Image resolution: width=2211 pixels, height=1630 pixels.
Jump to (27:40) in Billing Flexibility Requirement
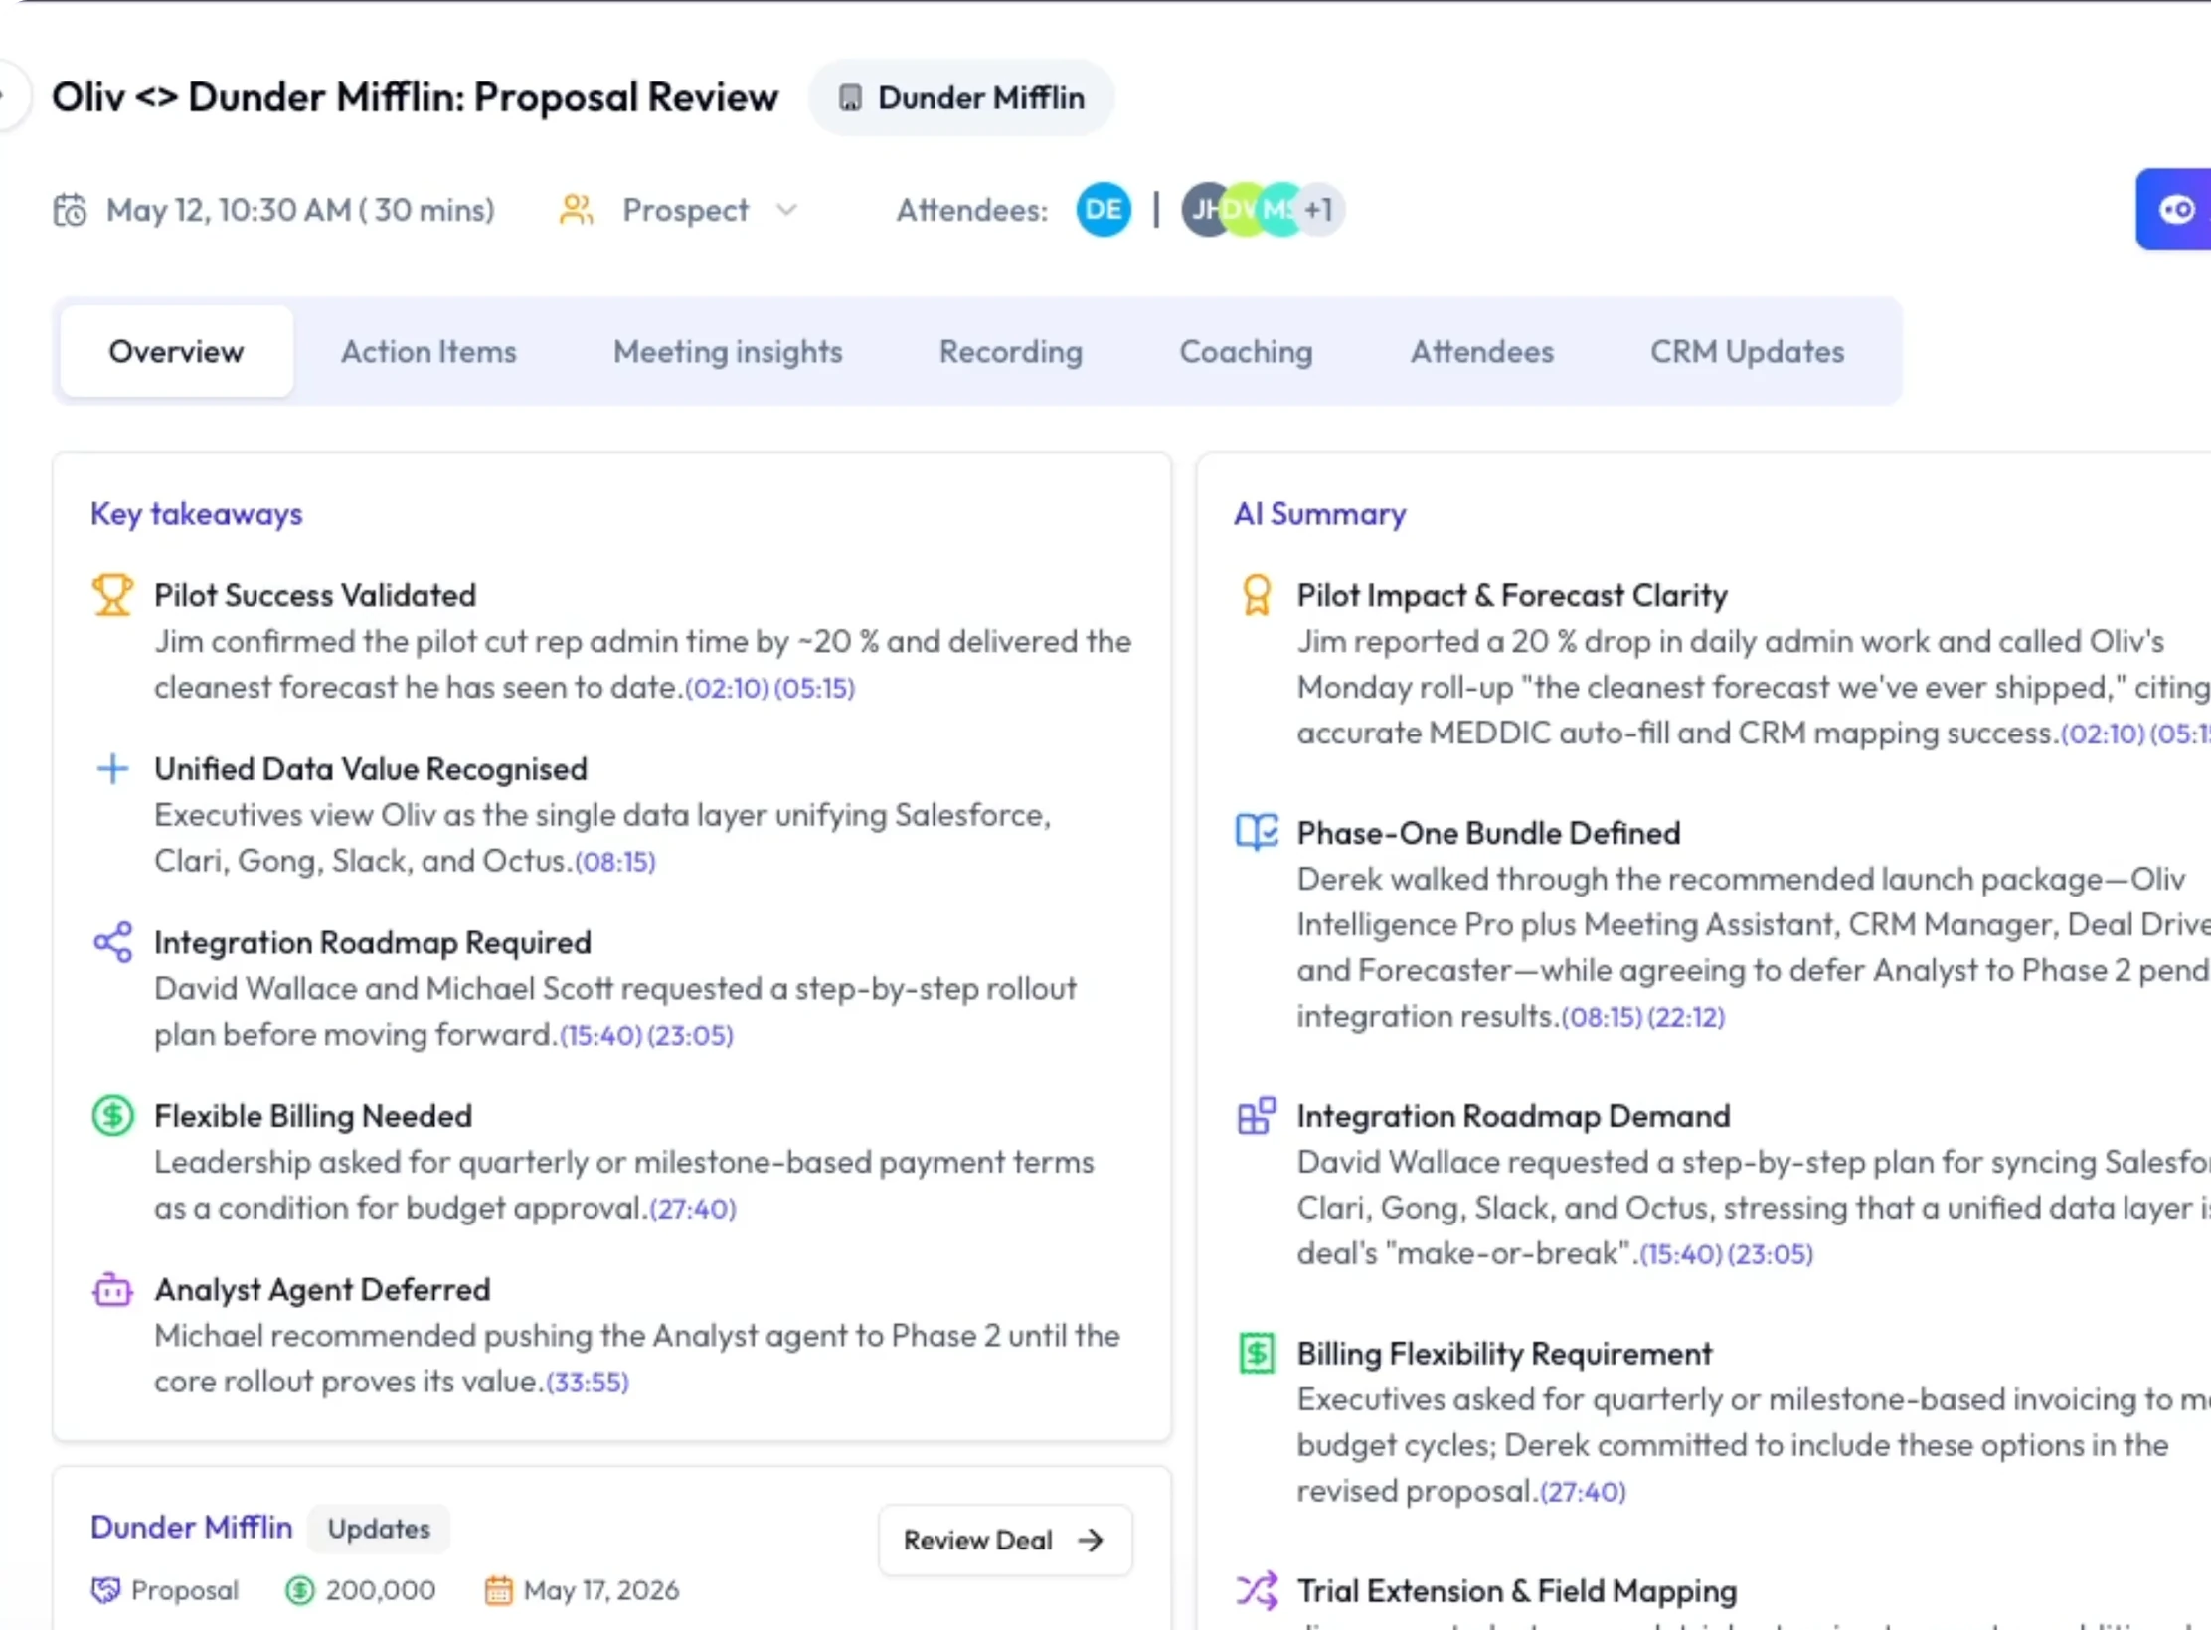pos(1583,1492)
